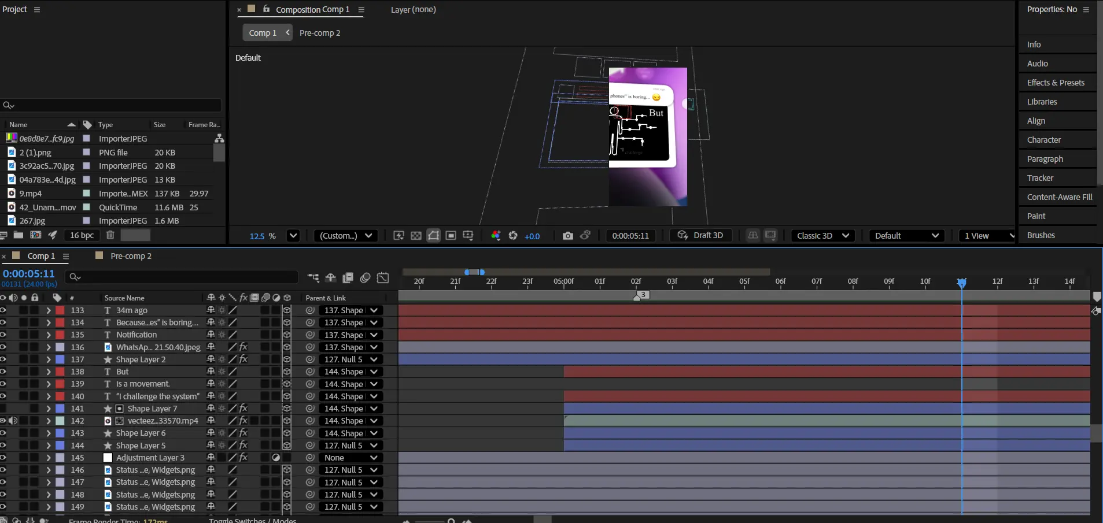Viewport: 1103px width, 523px height.
Task: Switch to the Pre-comp 2 timeline tab
Action: [x=131, y=256]
